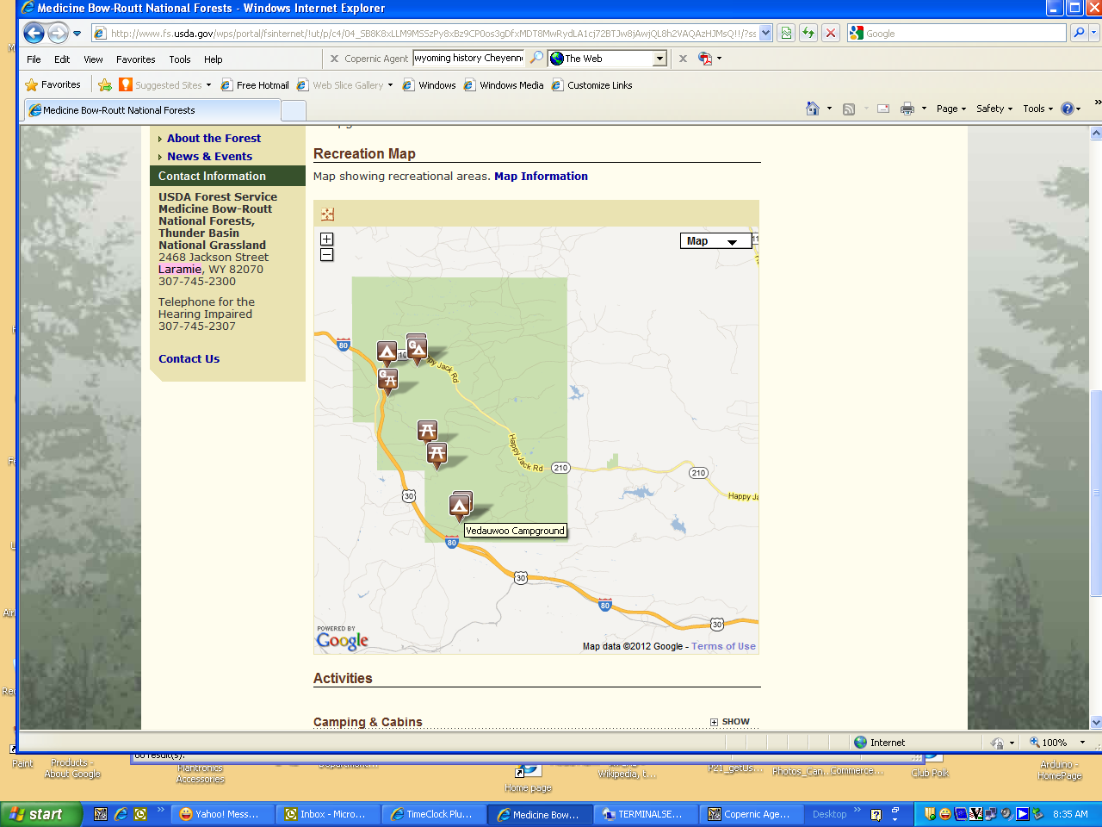
Task: Expand the address bar URL history dropdown
Action: (x=766, y=33)
